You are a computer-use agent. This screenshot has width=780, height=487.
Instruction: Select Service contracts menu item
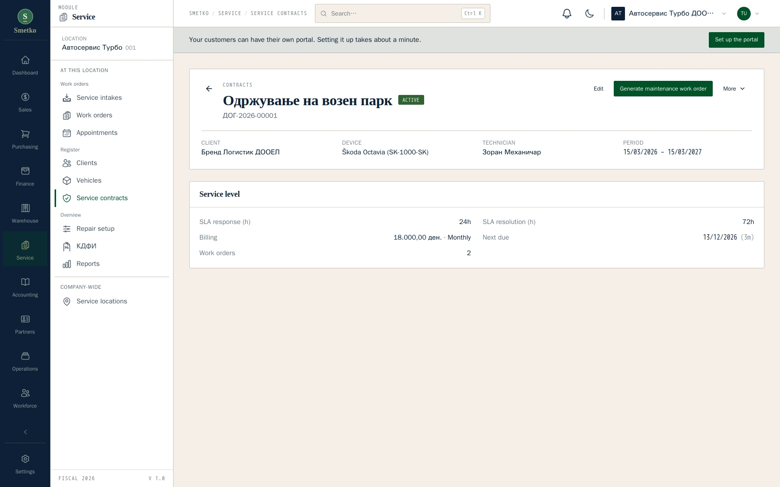[x=112, y=198]
